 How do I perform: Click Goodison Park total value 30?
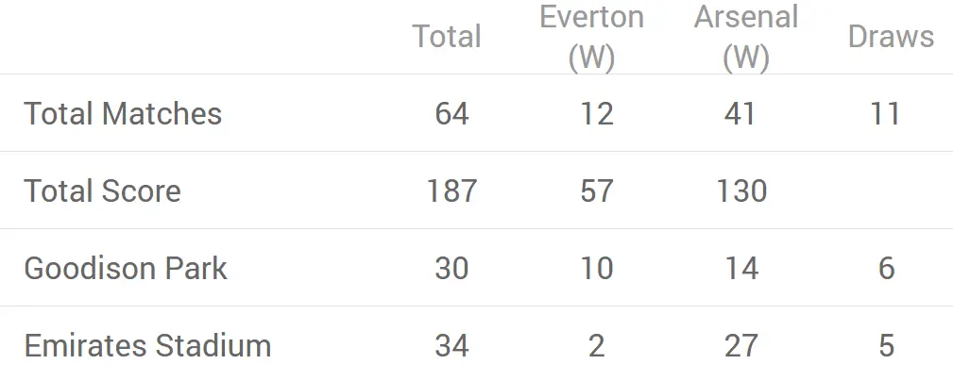tap(451, 269)
